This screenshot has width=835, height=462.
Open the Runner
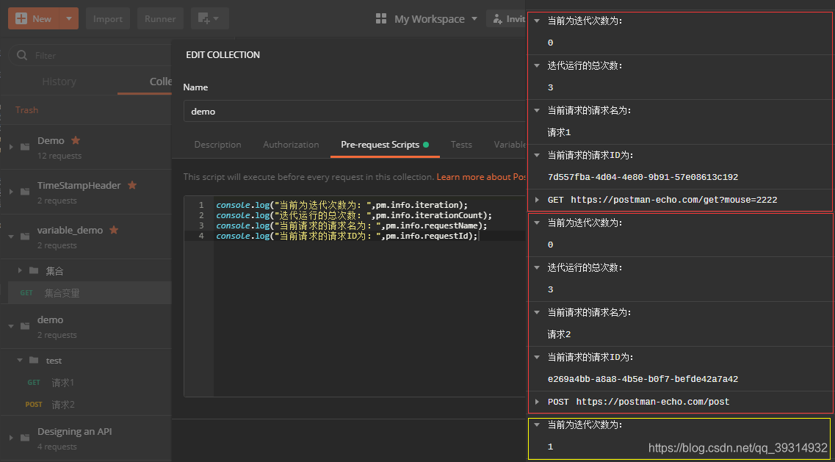click(160, 18)
